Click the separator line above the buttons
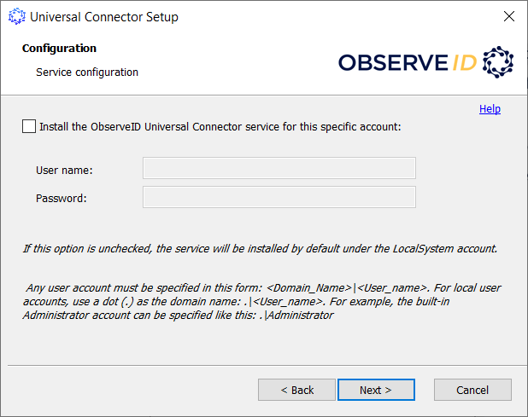528x417 pixels. tap(263, 365)
